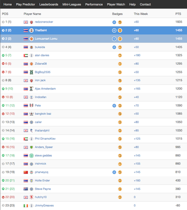Open Mini-Leagues in navigation bar
Screen dimensions: 187x210
tap(72, 5)
